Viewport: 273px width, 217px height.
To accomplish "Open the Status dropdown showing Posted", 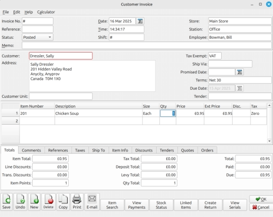I will pos(38,37).
